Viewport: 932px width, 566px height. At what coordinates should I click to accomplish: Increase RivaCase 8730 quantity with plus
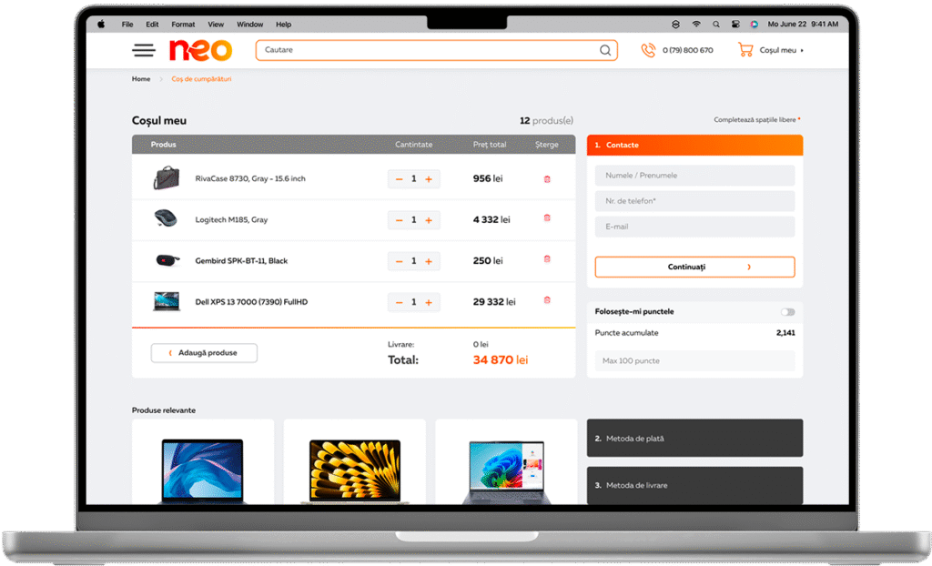pyautogui.click(x=429, y=179)
